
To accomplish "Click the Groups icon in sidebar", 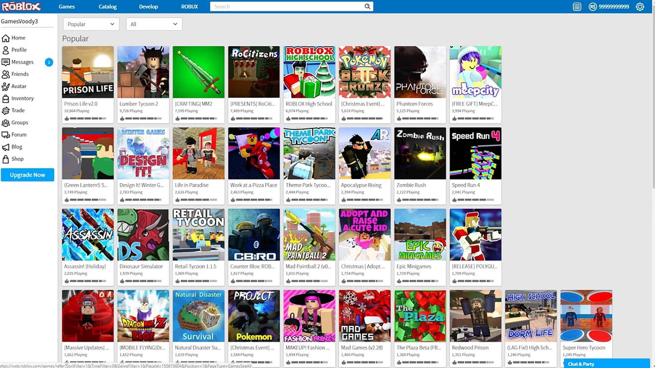I will point(6,123).
